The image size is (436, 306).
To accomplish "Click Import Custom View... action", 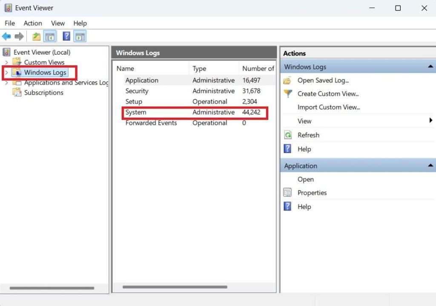I will [x=329, y=107].
